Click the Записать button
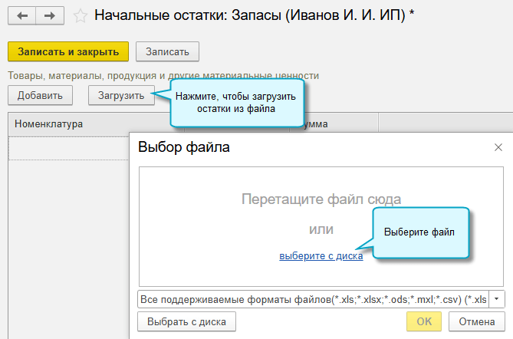This screenshot has width=513, height=339. tap(167, 51)
